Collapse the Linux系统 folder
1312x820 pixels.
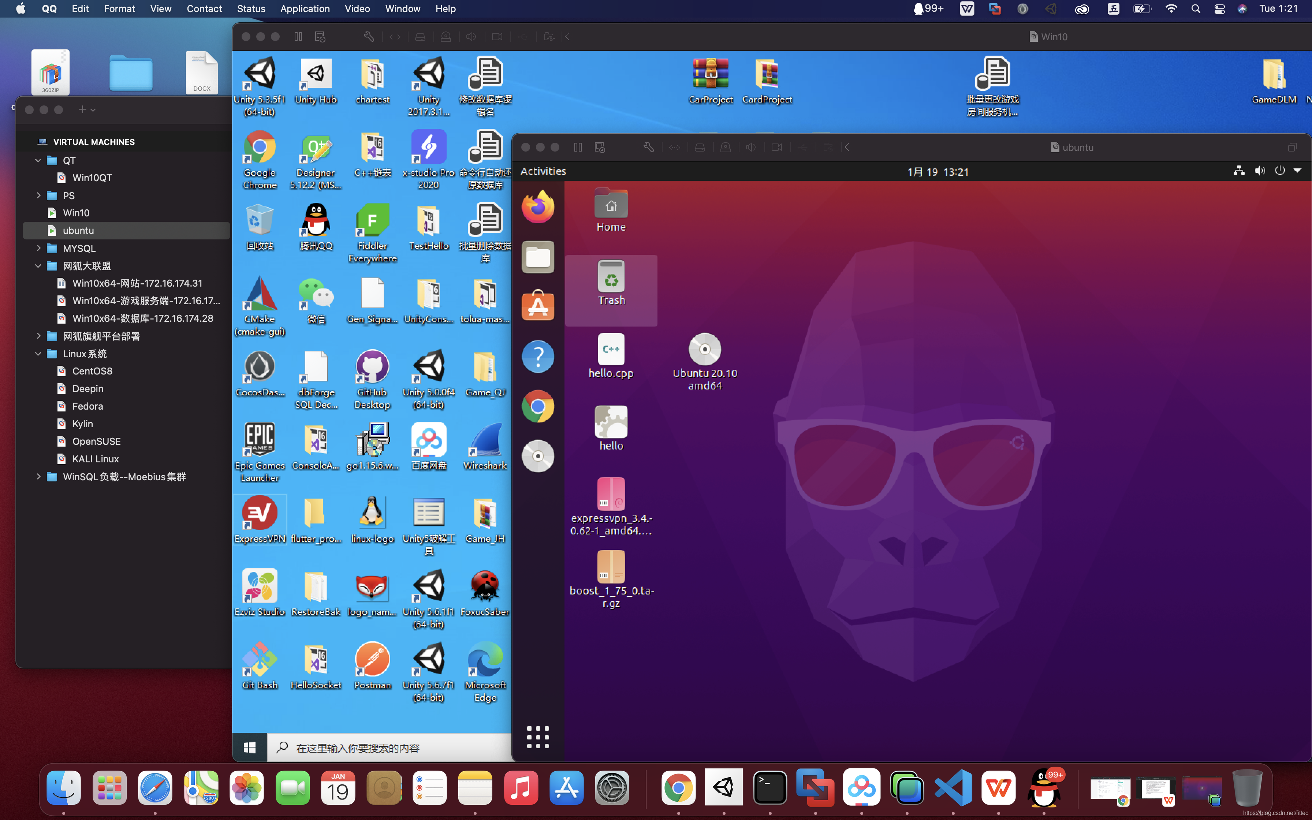(38, 354)
